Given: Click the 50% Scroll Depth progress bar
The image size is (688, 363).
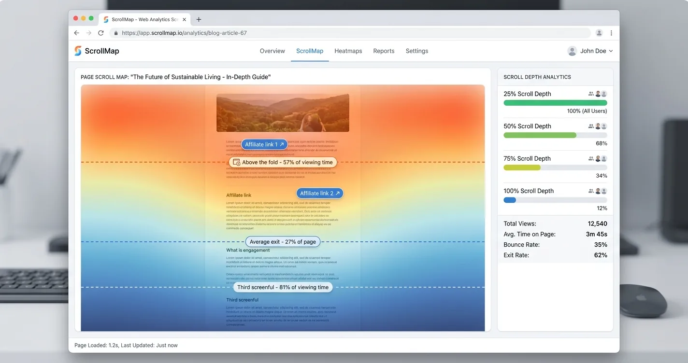Looking at the screenshot, I should (555, 135).
